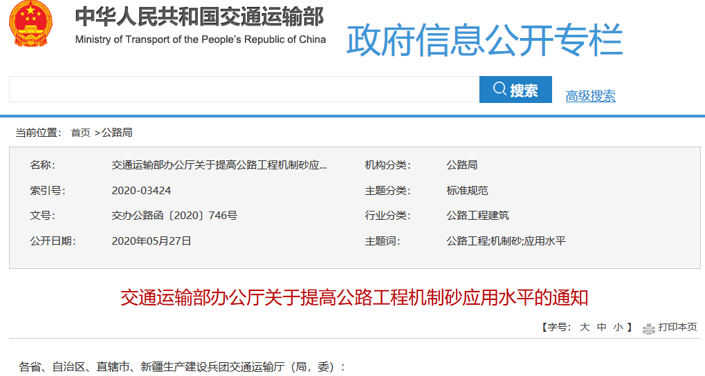Click the 中华人民共和国交通运输部 site title
The width and height of the screenshot is (705, 376).
point(199,18)
